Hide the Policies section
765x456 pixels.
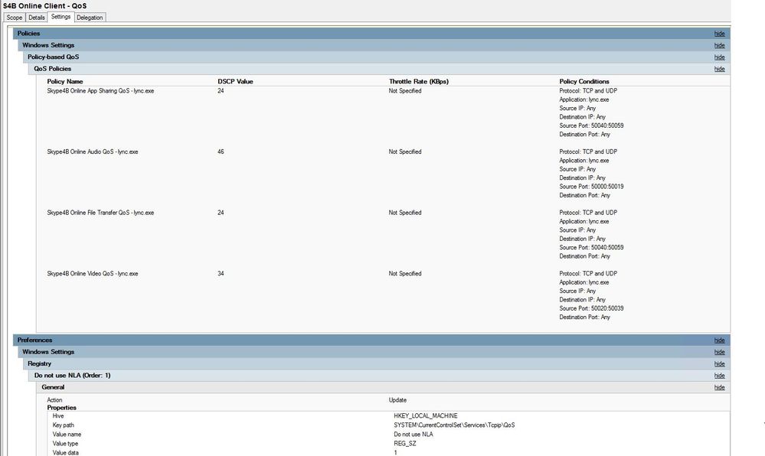[x=719, y=34]
